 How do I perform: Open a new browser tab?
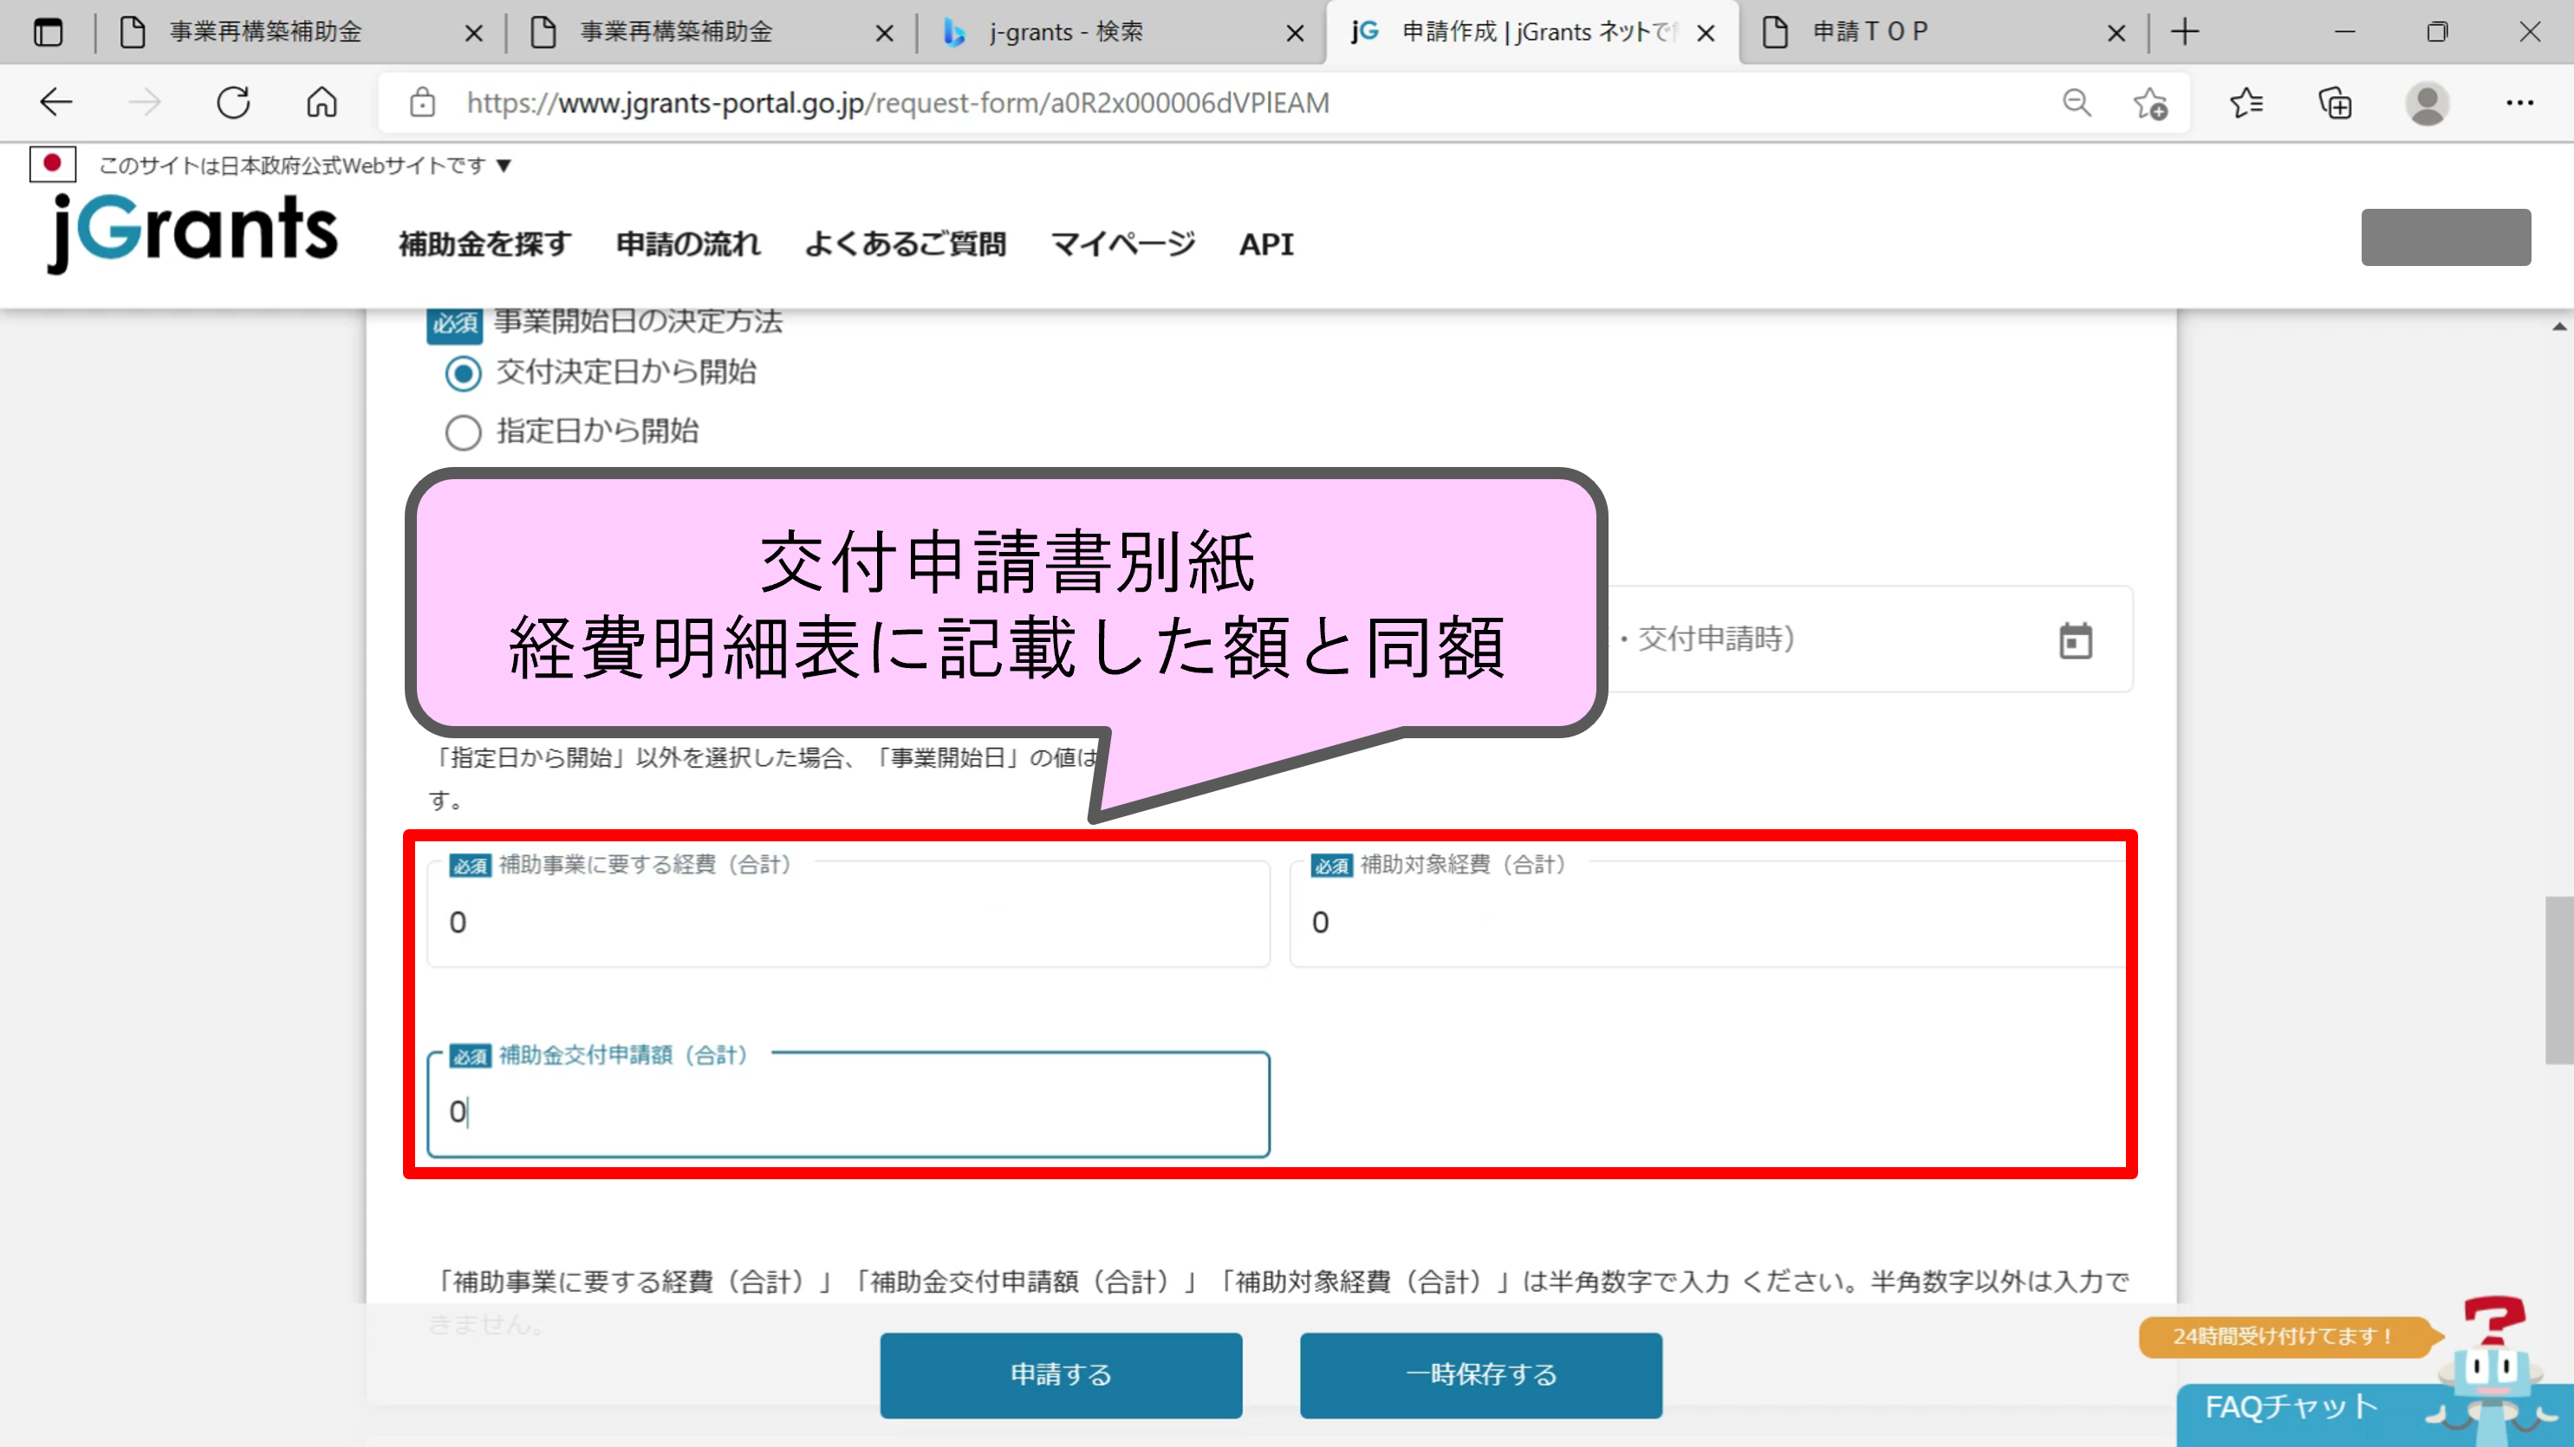[x=2186, y=32]
